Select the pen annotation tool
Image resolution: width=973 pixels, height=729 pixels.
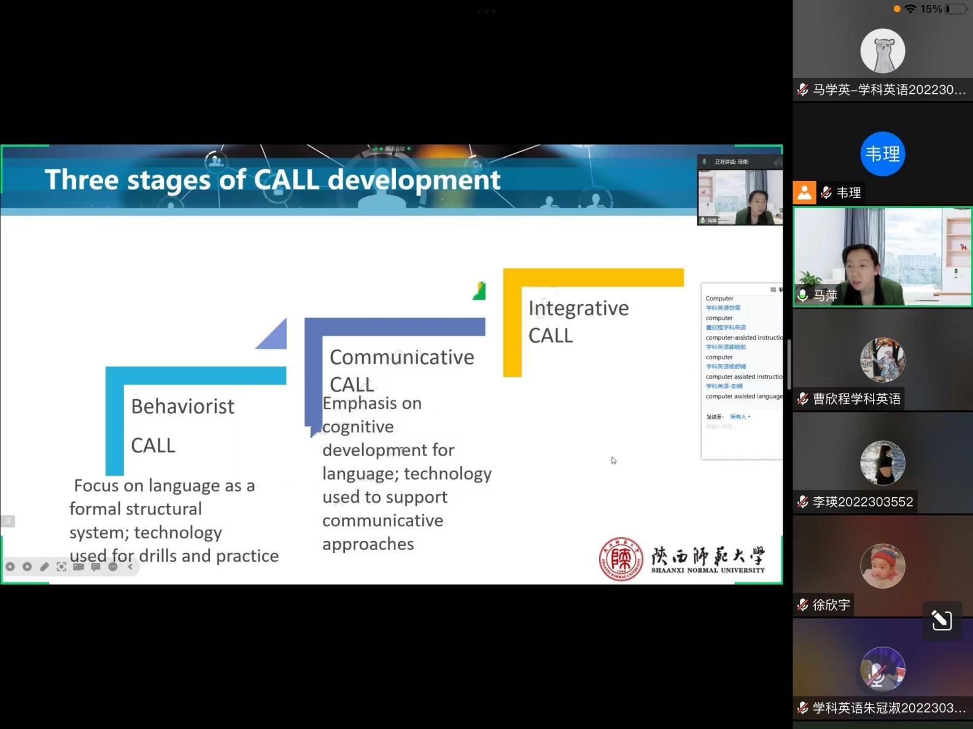point(44,567)
